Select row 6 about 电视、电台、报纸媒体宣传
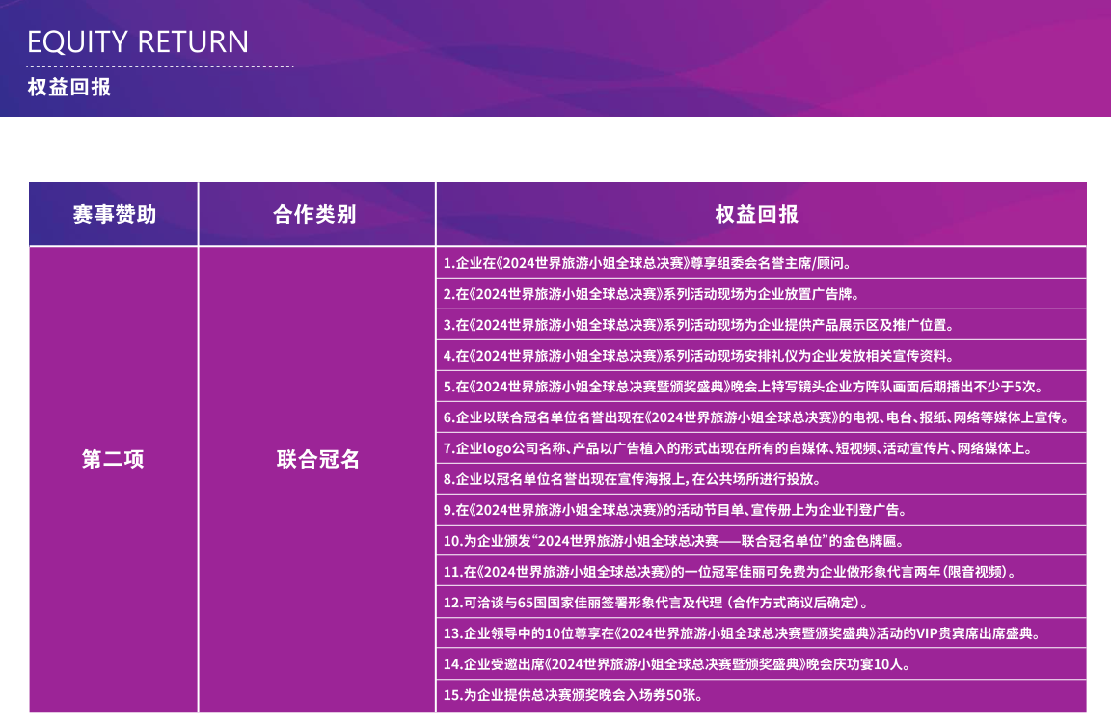 coord(761,417)
